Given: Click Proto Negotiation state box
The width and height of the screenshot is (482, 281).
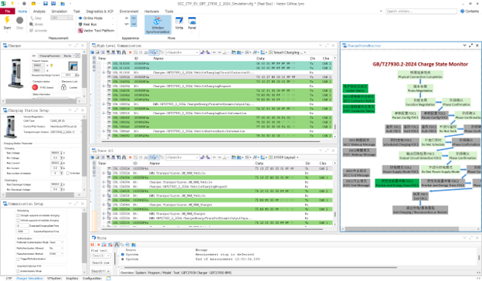Looking at the screenshot, I should (x=420, y=89).
